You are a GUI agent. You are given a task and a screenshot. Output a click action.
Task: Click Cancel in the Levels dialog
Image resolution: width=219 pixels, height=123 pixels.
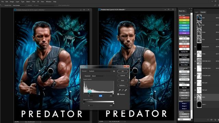pos(123,76)
